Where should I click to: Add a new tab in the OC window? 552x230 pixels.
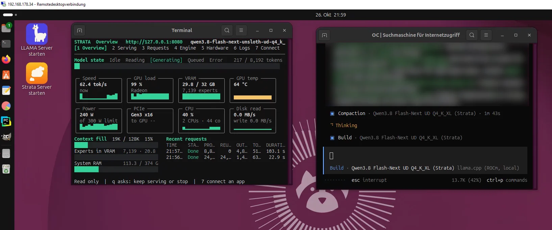click(324, 35)
